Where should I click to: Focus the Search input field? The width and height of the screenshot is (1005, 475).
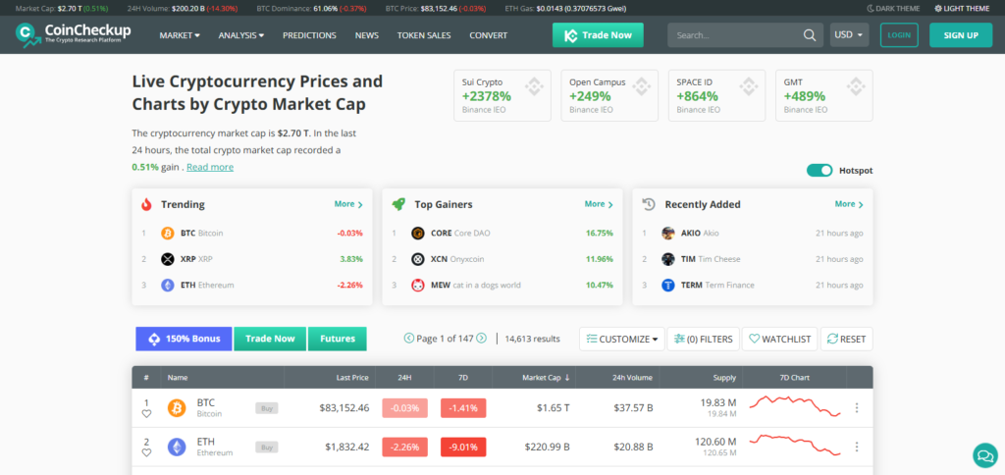[x=737, y=35]
